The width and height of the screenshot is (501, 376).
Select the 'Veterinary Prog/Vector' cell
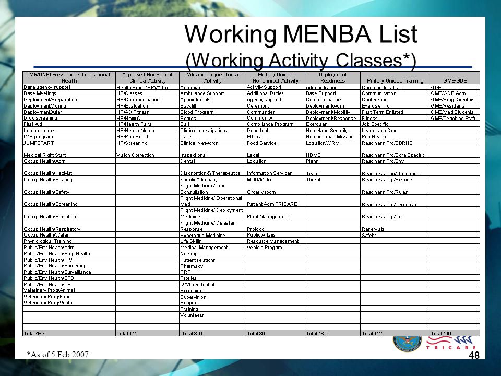(x=69, y=303)
